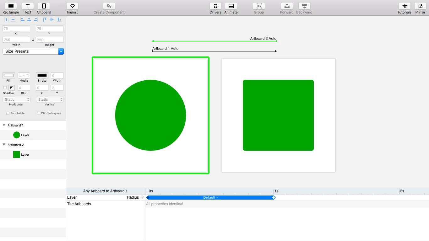Distribute layers vertically
The width and height of the screenshot is (429, 241).
(13, 19)
